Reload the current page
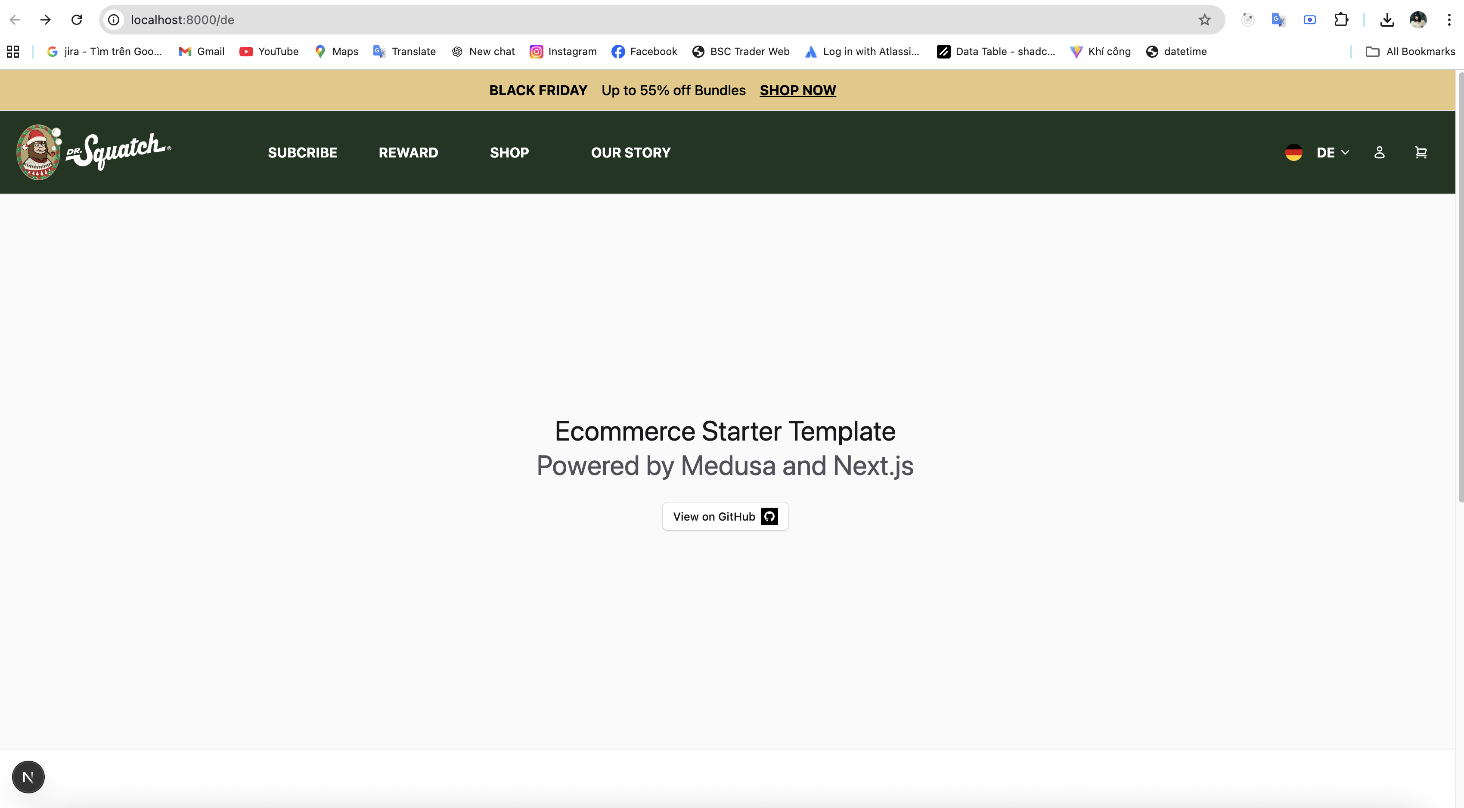Viewport: 1464px width, 808px height. (x=76, y=20)
